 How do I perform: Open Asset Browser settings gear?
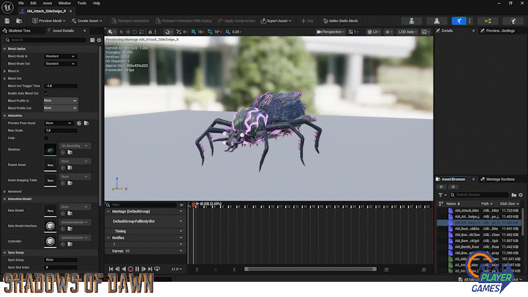(521, 195)
